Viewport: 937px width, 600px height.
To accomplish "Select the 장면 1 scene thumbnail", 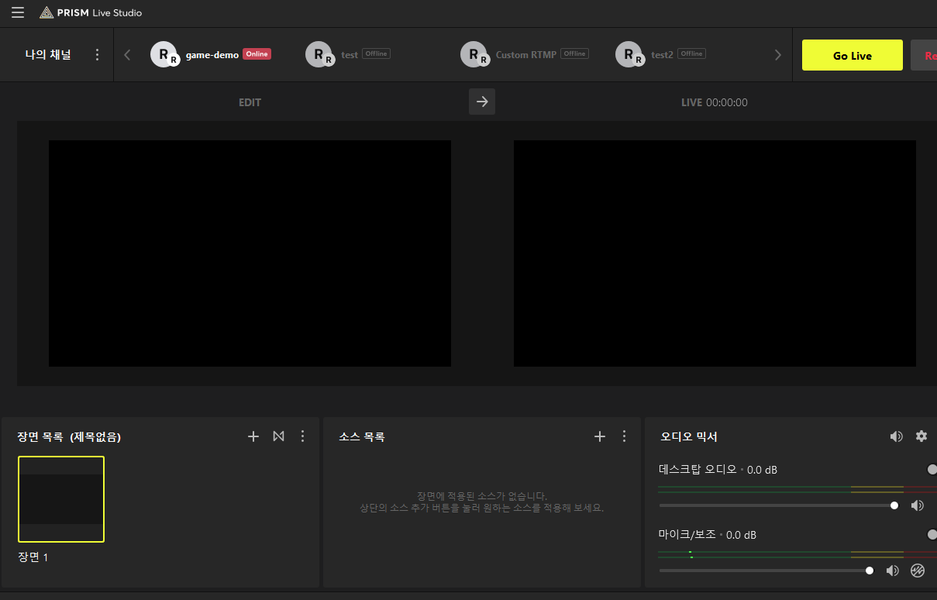I will pos(60,498).
